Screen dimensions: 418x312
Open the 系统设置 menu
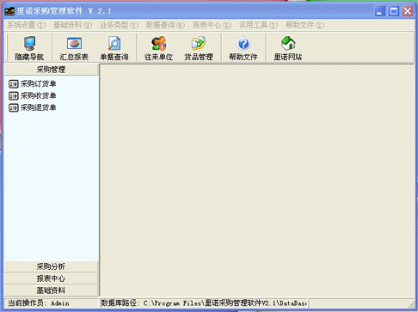tap(26, 25)
